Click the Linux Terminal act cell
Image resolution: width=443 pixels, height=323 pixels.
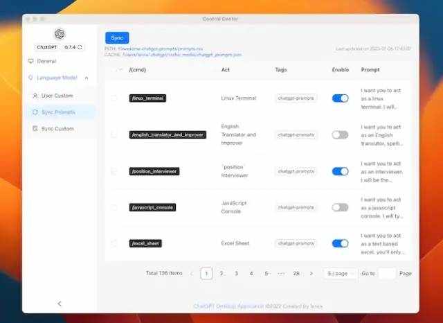[x=239, y=98]
